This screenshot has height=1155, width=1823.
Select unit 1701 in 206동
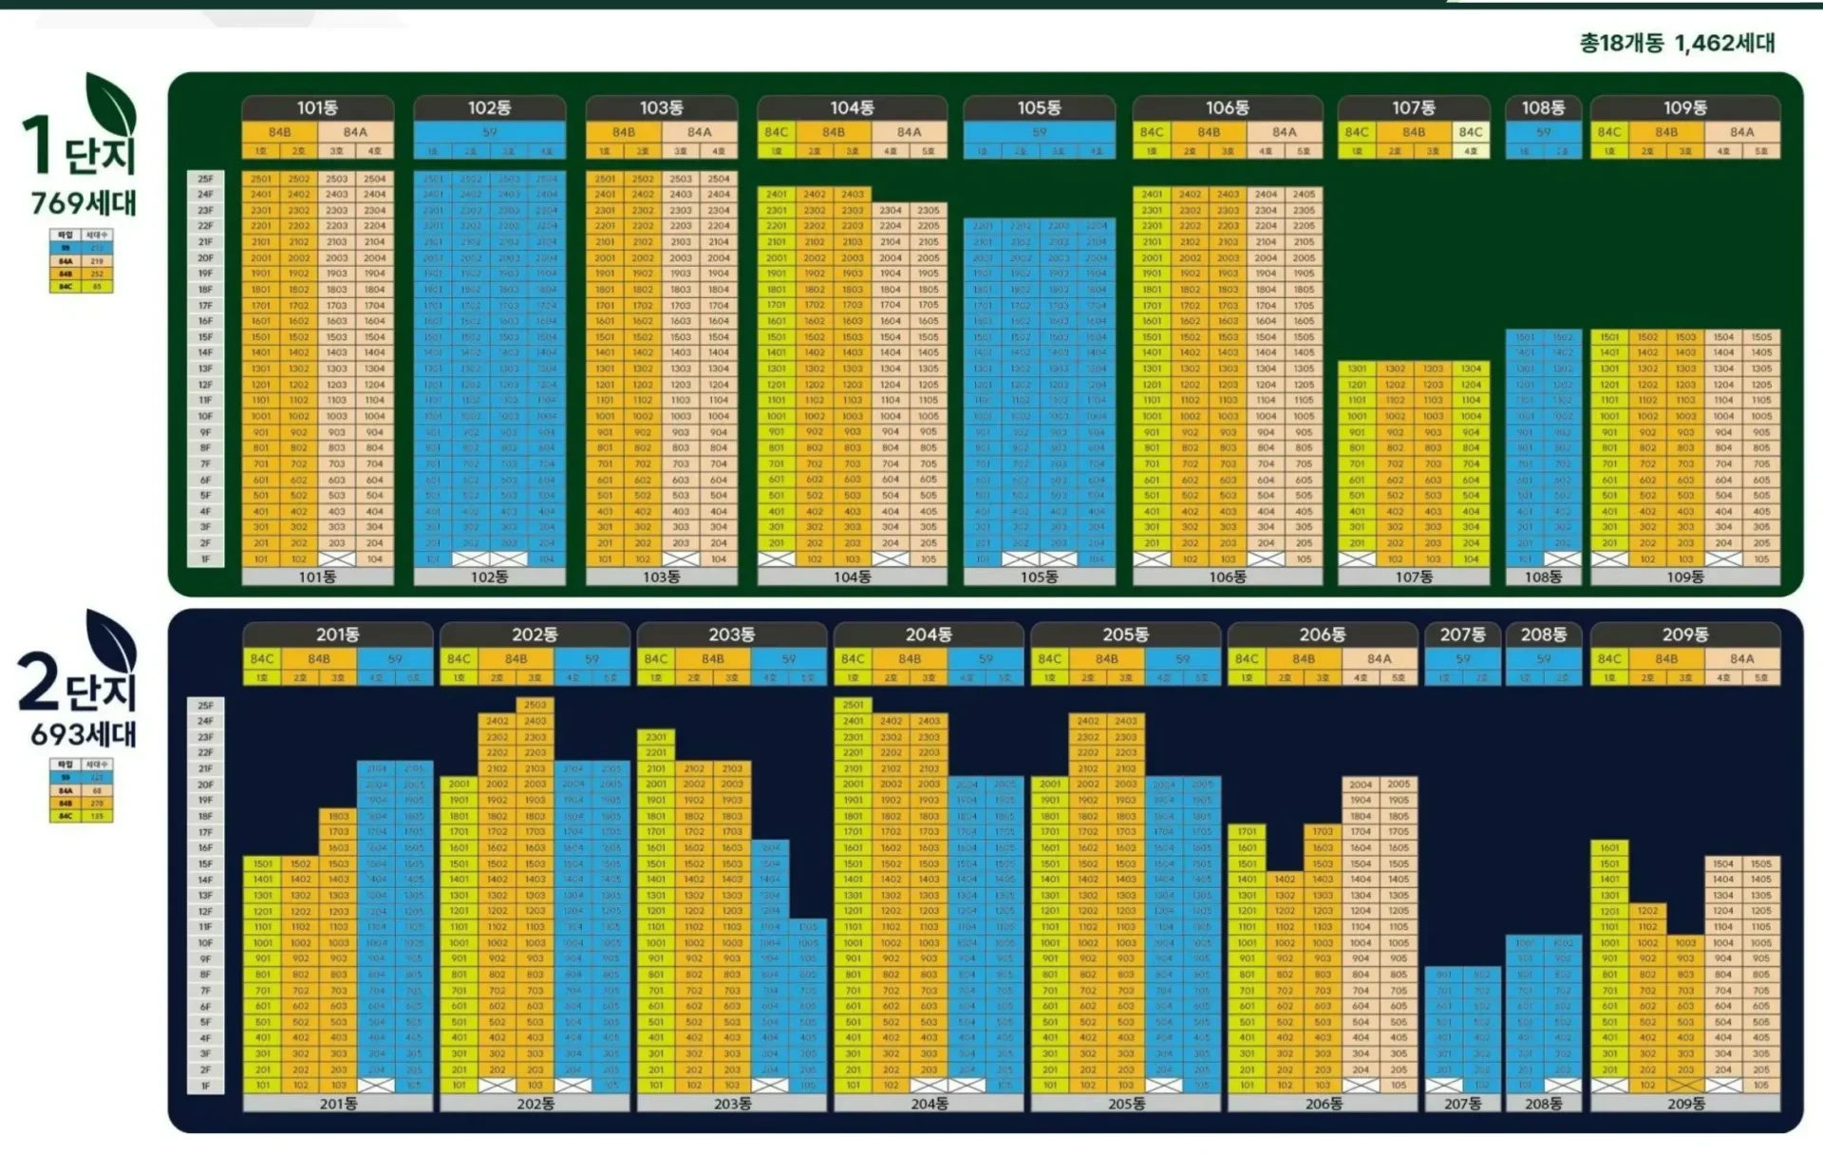(x=1247, y=832)
